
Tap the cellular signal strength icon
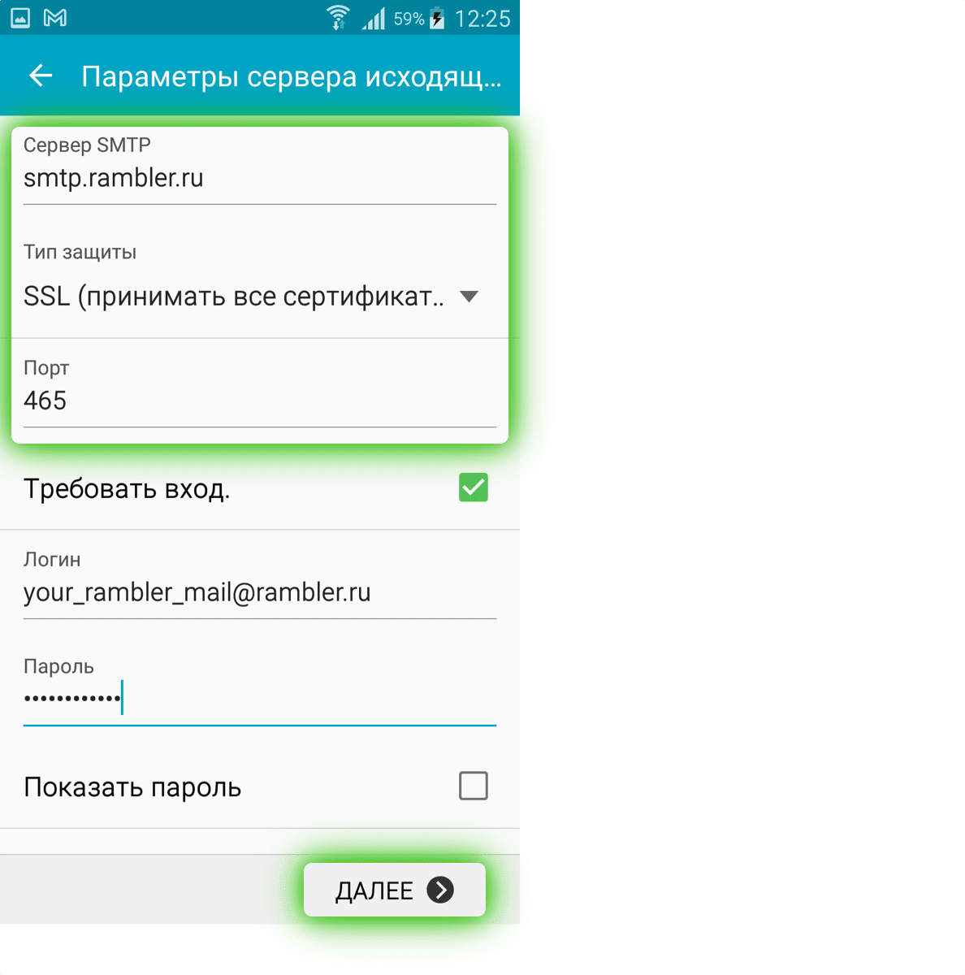[x=374, y=18]
